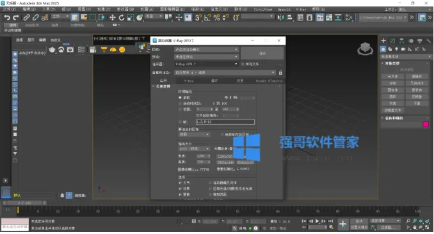Activate the Select and Move tool
This screenshot has width=434, height=234.
click(113, 17)
